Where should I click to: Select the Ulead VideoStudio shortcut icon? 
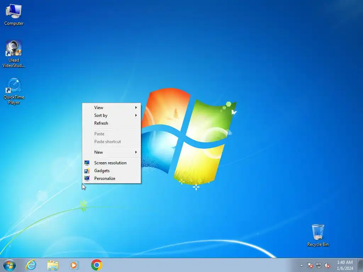pyautogui.click(x=14, y=54)
